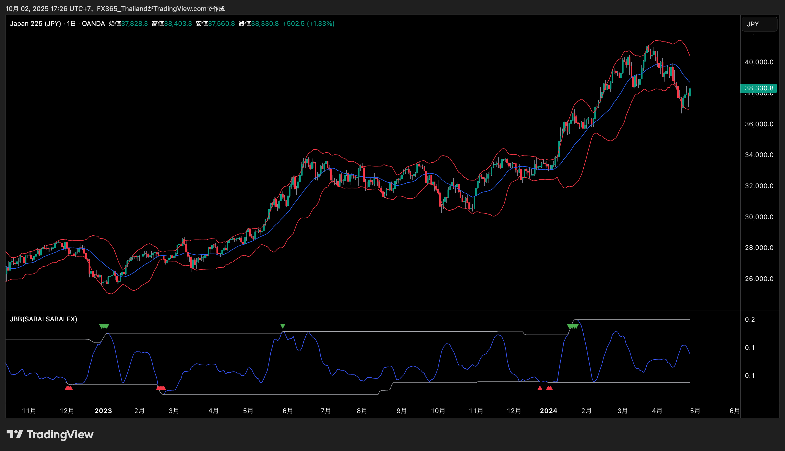The image size is (785, 451).
Task: Click the 34,000.0 price axis label
Action: tap(759, 155)
